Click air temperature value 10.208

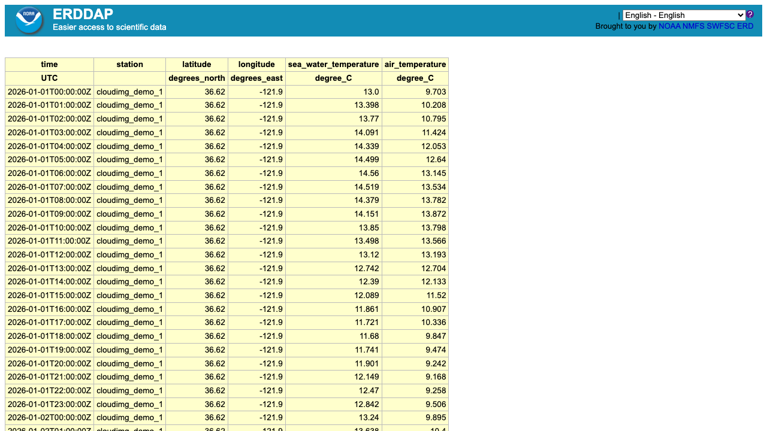pos(415,105)
